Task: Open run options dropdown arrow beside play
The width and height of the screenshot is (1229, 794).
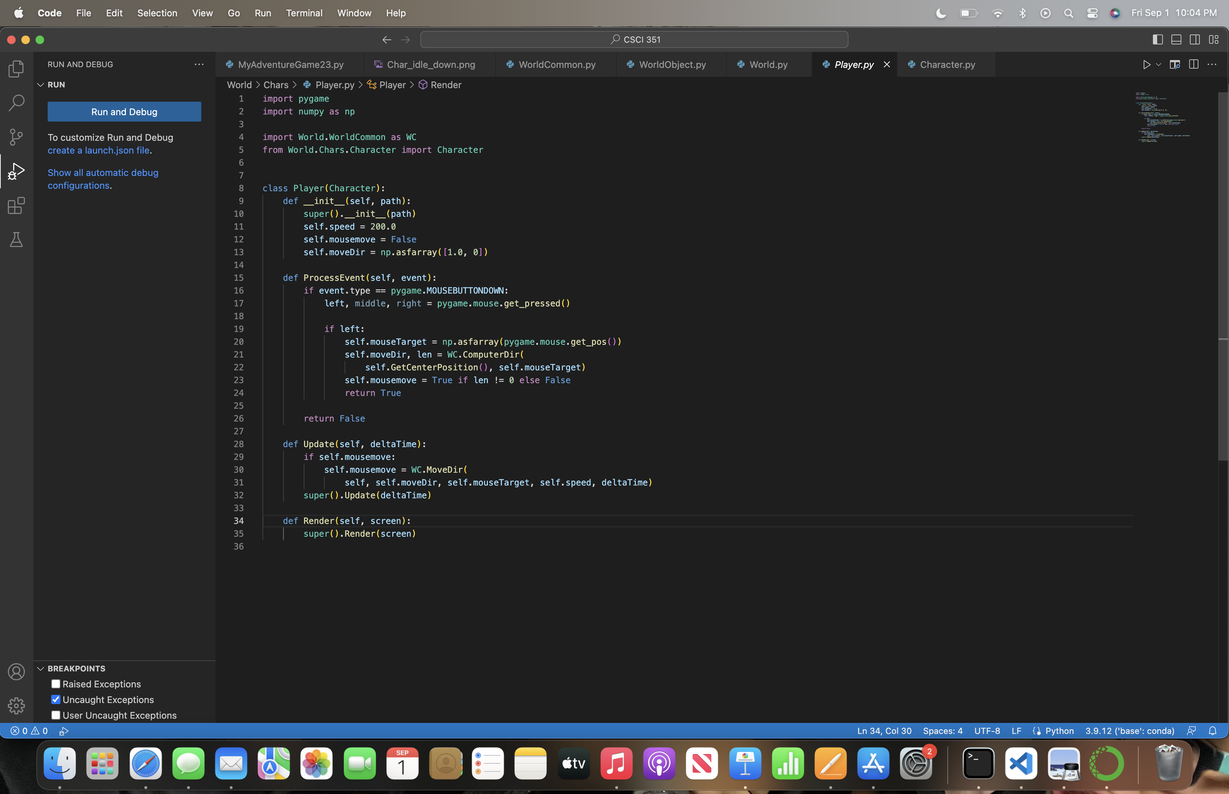Action: tap(1158, 64)
